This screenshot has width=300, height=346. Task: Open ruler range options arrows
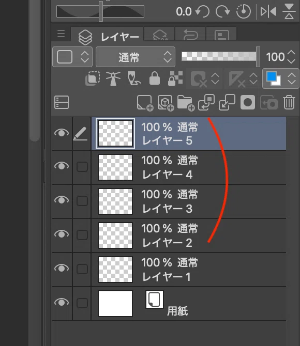tap(253, 79)
